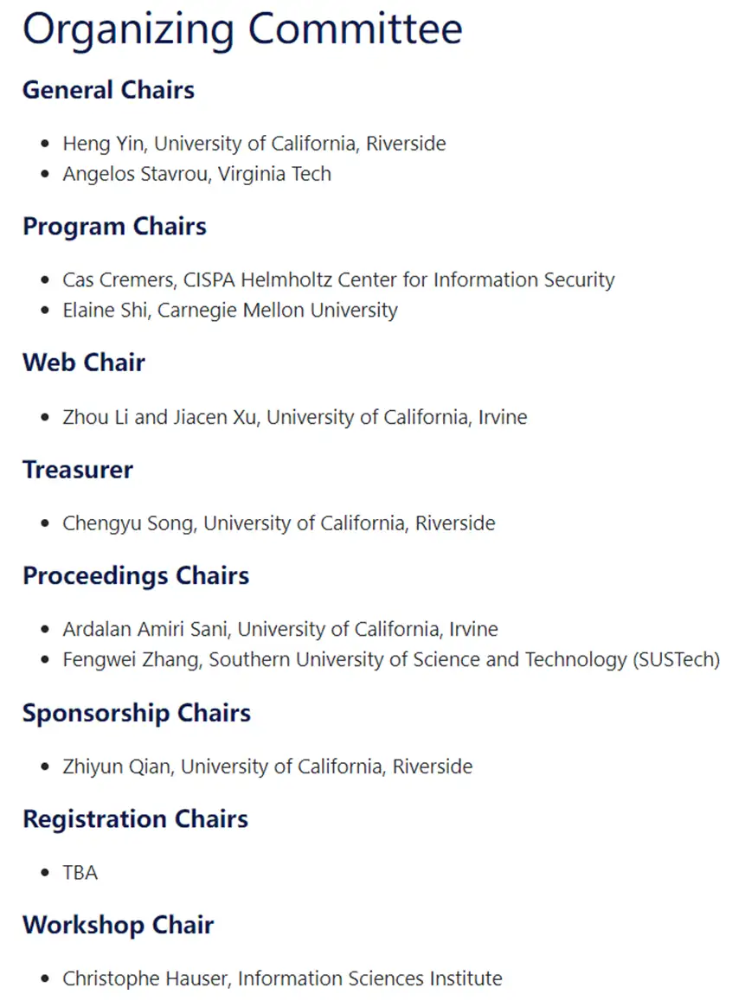745x1007 pixels.
Task: Select the Workshop Chair heading
Action: [119, 926]
